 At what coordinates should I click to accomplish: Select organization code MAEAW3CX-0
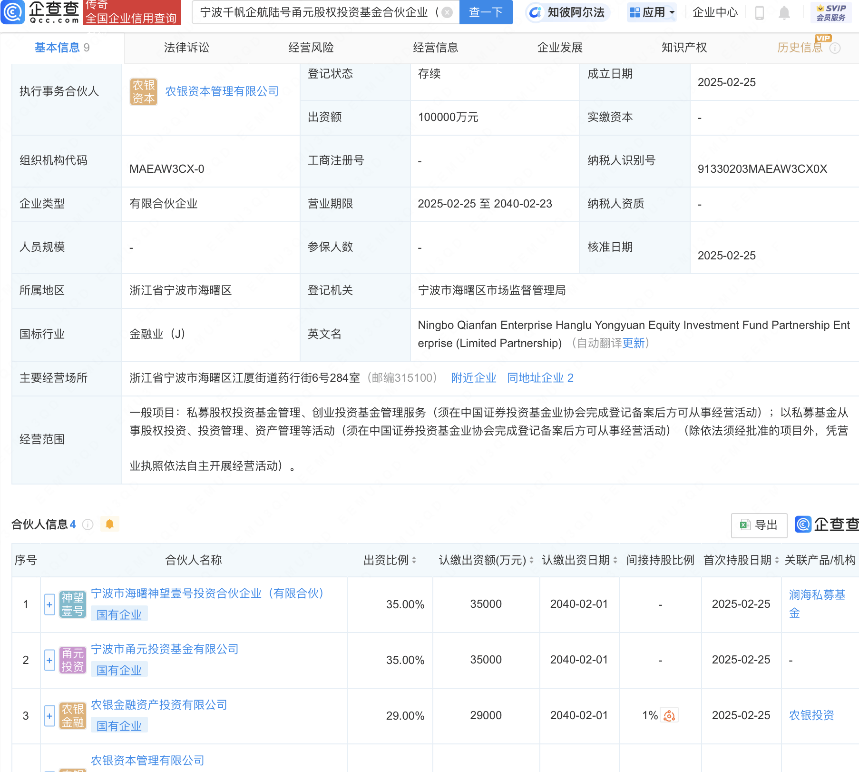point(167,169)
